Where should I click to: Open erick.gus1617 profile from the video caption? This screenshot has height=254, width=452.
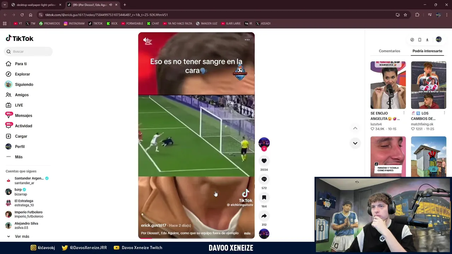click(154, 225)
